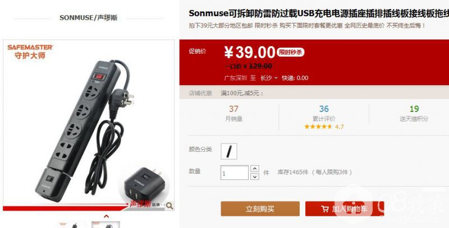Click the up chevron above thumbnail strip
The width and height of the screenshot is (449, 228).
click(106, 216)
